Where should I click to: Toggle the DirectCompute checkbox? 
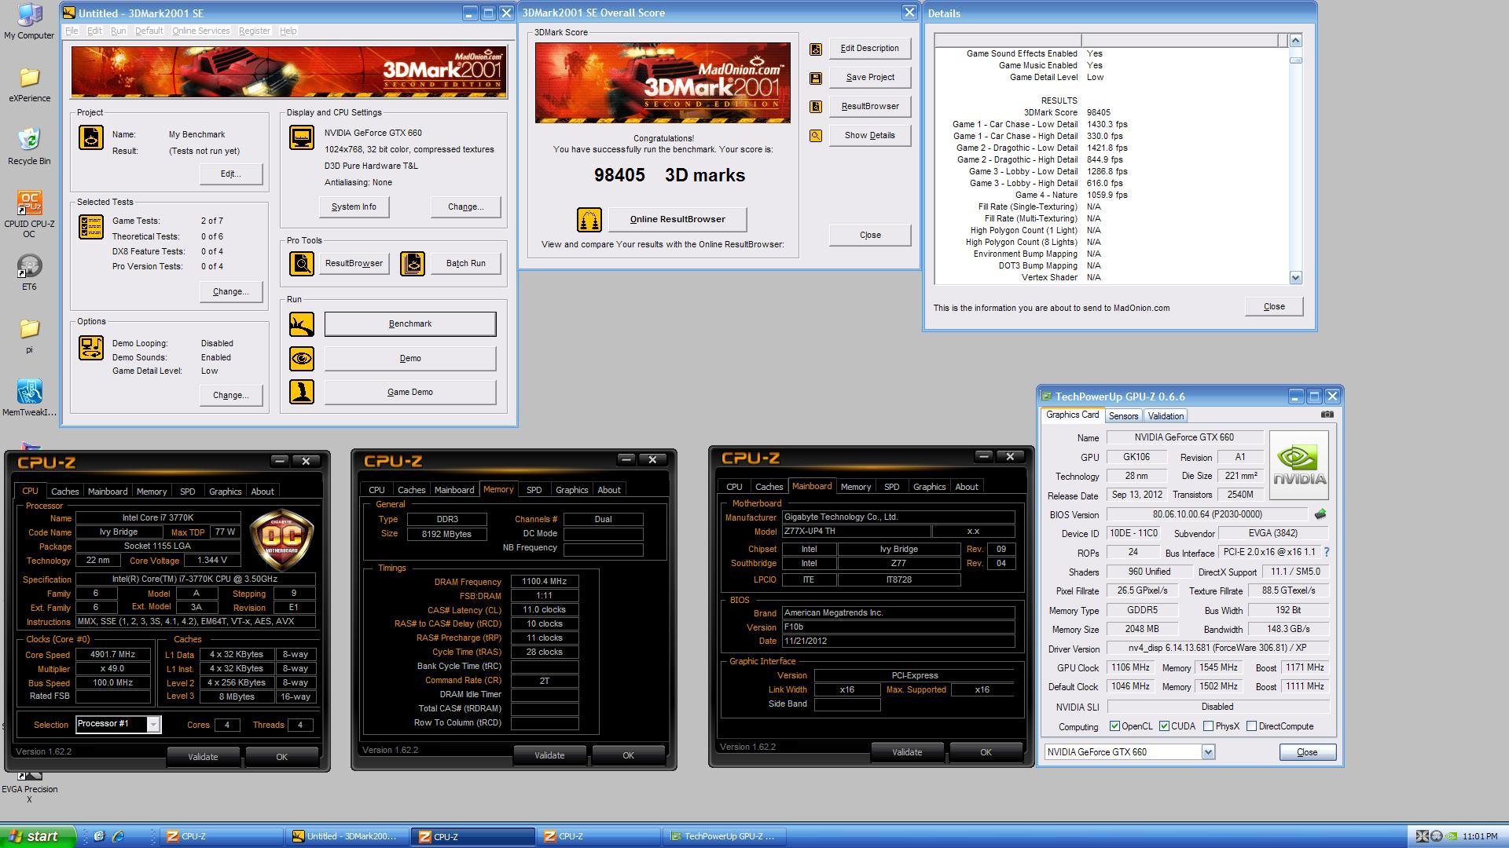pyautogui.click(x=1252, y=726)
